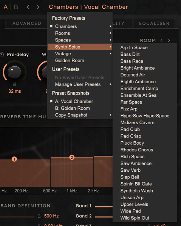Select the Saw Verb entry
Screen dimensions: 181x226
point(145,170)
